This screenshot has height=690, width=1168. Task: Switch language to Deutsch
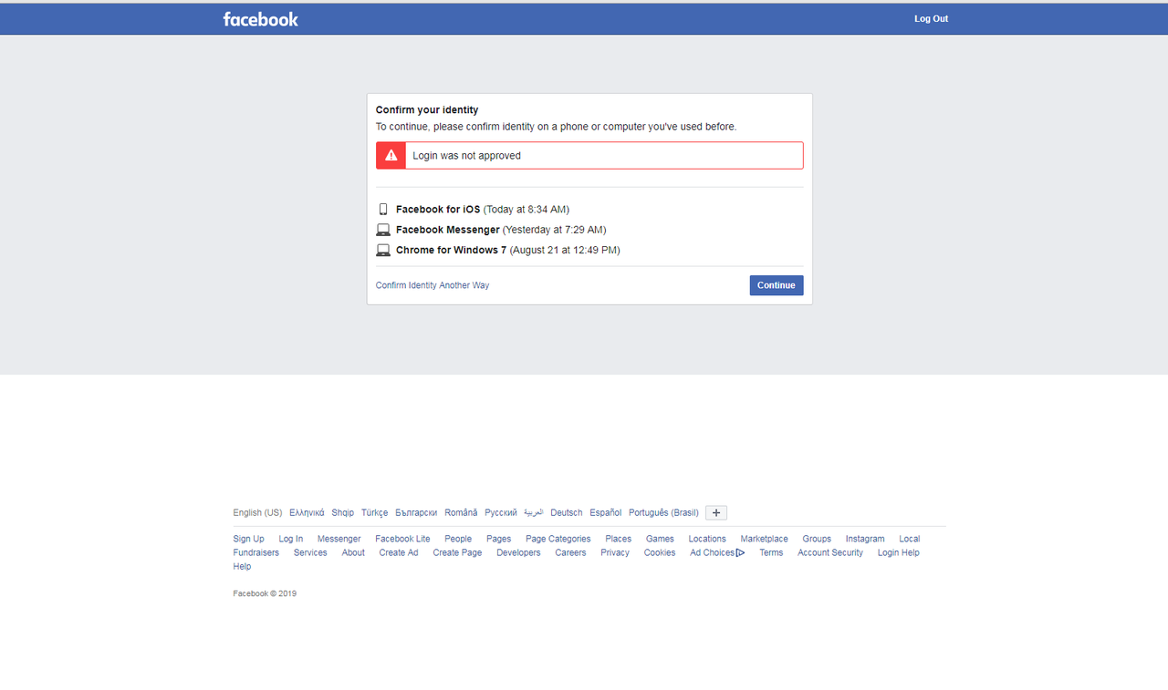point(567,513)
